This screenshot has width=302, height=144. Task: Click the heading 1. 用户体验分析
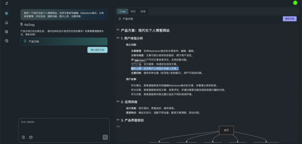pyautogui.click(x=132, y=38)
